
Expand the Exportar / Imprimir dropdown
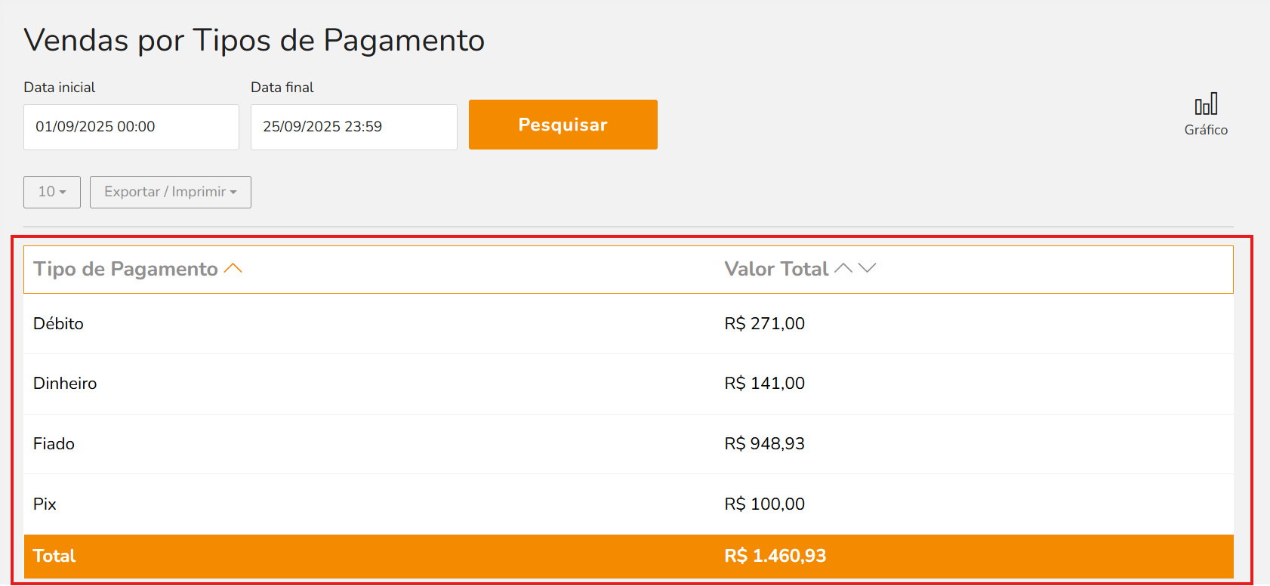[x=171, y=192]
